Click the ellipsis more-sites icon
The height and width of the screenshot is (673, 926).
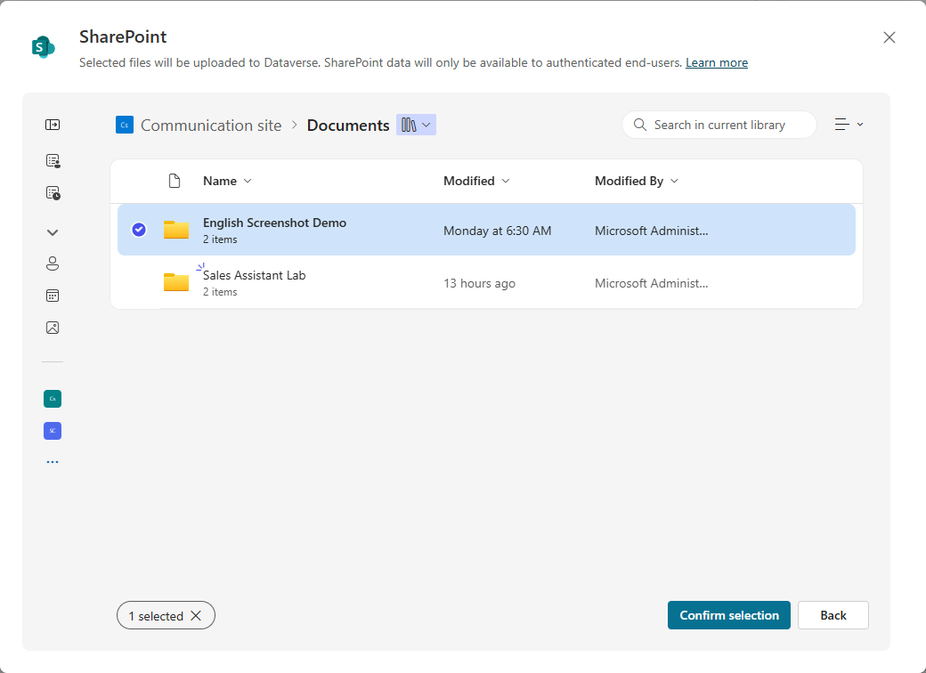coord(53,462)
